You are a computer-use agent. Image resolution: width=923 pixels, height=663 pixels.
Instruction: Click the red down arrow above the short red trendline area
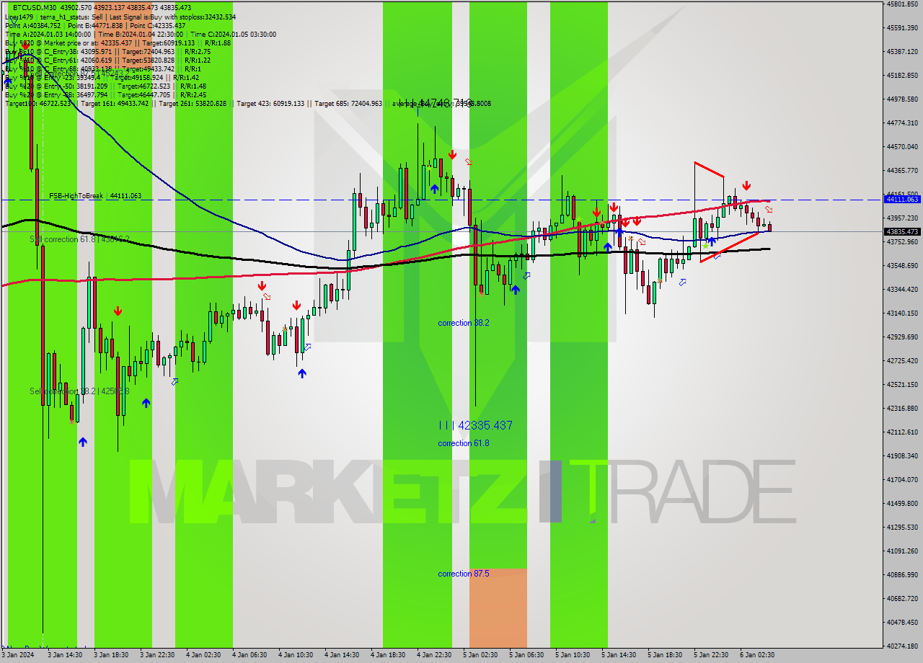point(747,185)
